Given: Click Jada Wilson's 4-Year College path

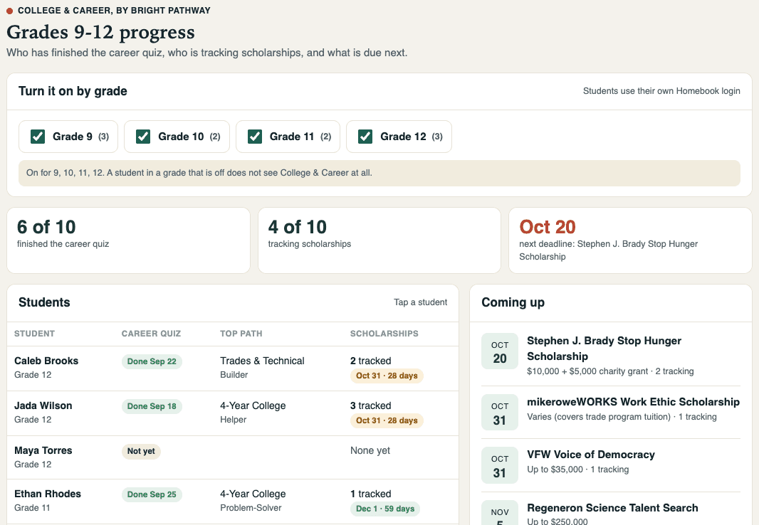Looking at the screenshot, I should pos(253,405).
